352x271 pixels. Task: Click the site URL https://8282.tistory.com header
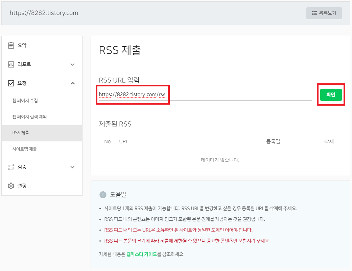[44, 13]
